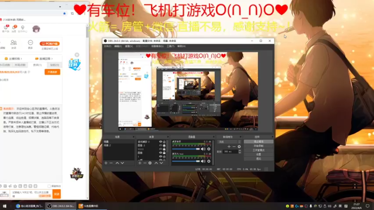Toggle lock on 11111 source
374x210 pixels.
164,149
